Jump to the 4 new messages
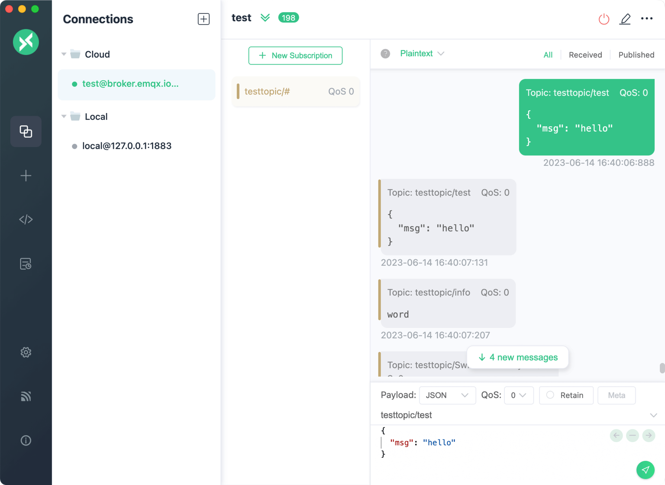This screenshot has width=665, height=485. tap(517, 357)
